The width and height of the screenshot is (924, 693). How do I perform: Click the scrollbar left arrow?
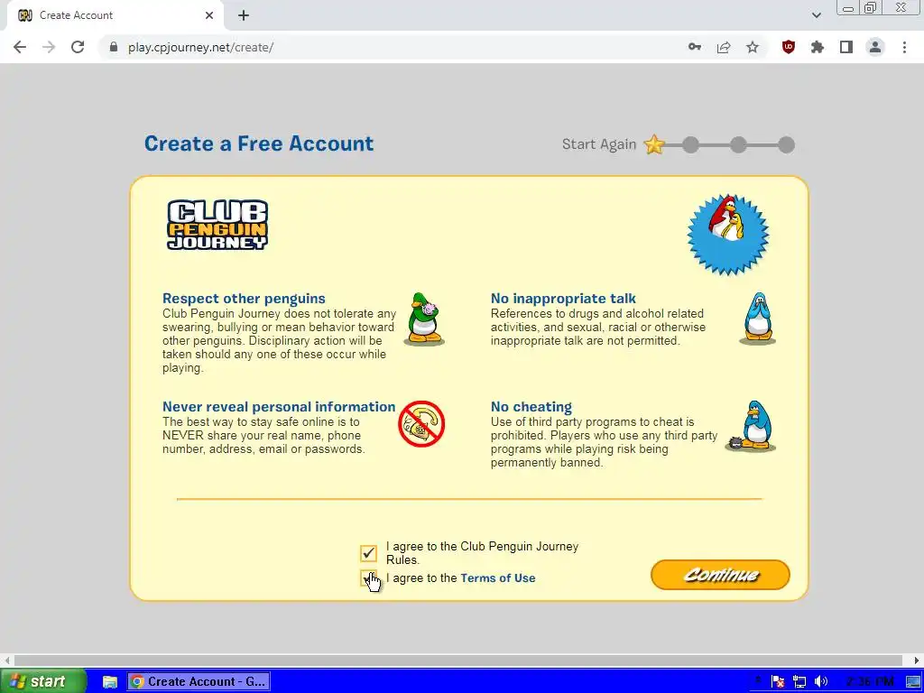coord(6,661)
